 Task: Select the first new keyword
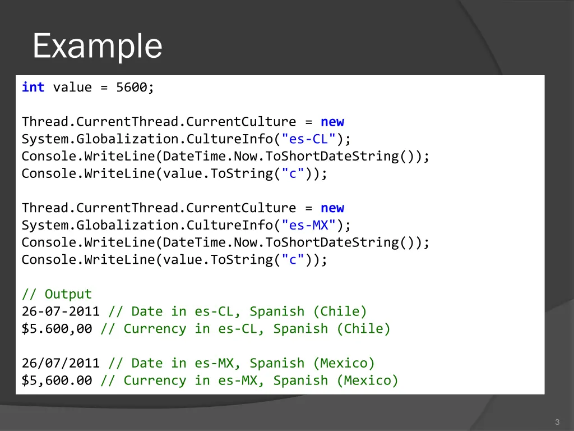pos(332,121)
